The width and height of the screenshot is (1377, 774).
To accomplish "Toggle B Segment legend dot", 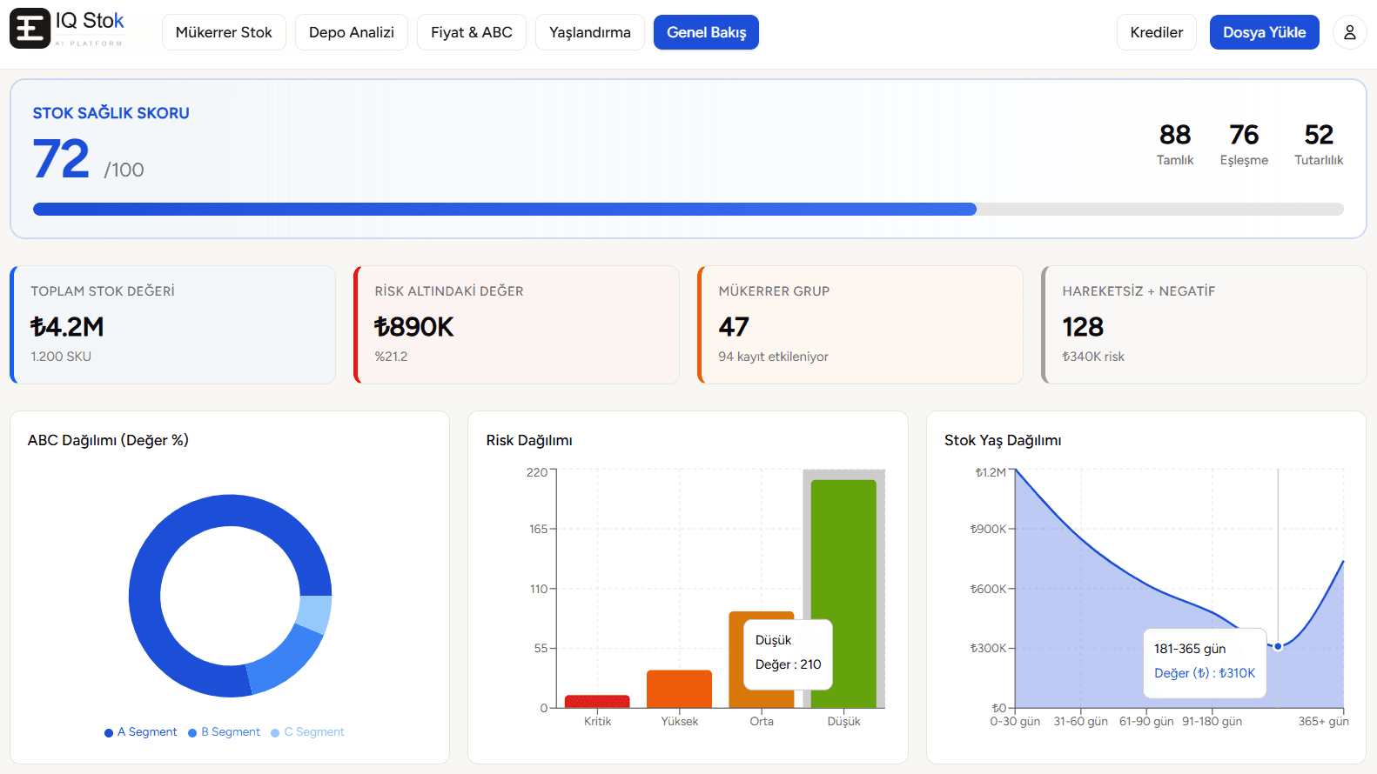I will [192, 732].
